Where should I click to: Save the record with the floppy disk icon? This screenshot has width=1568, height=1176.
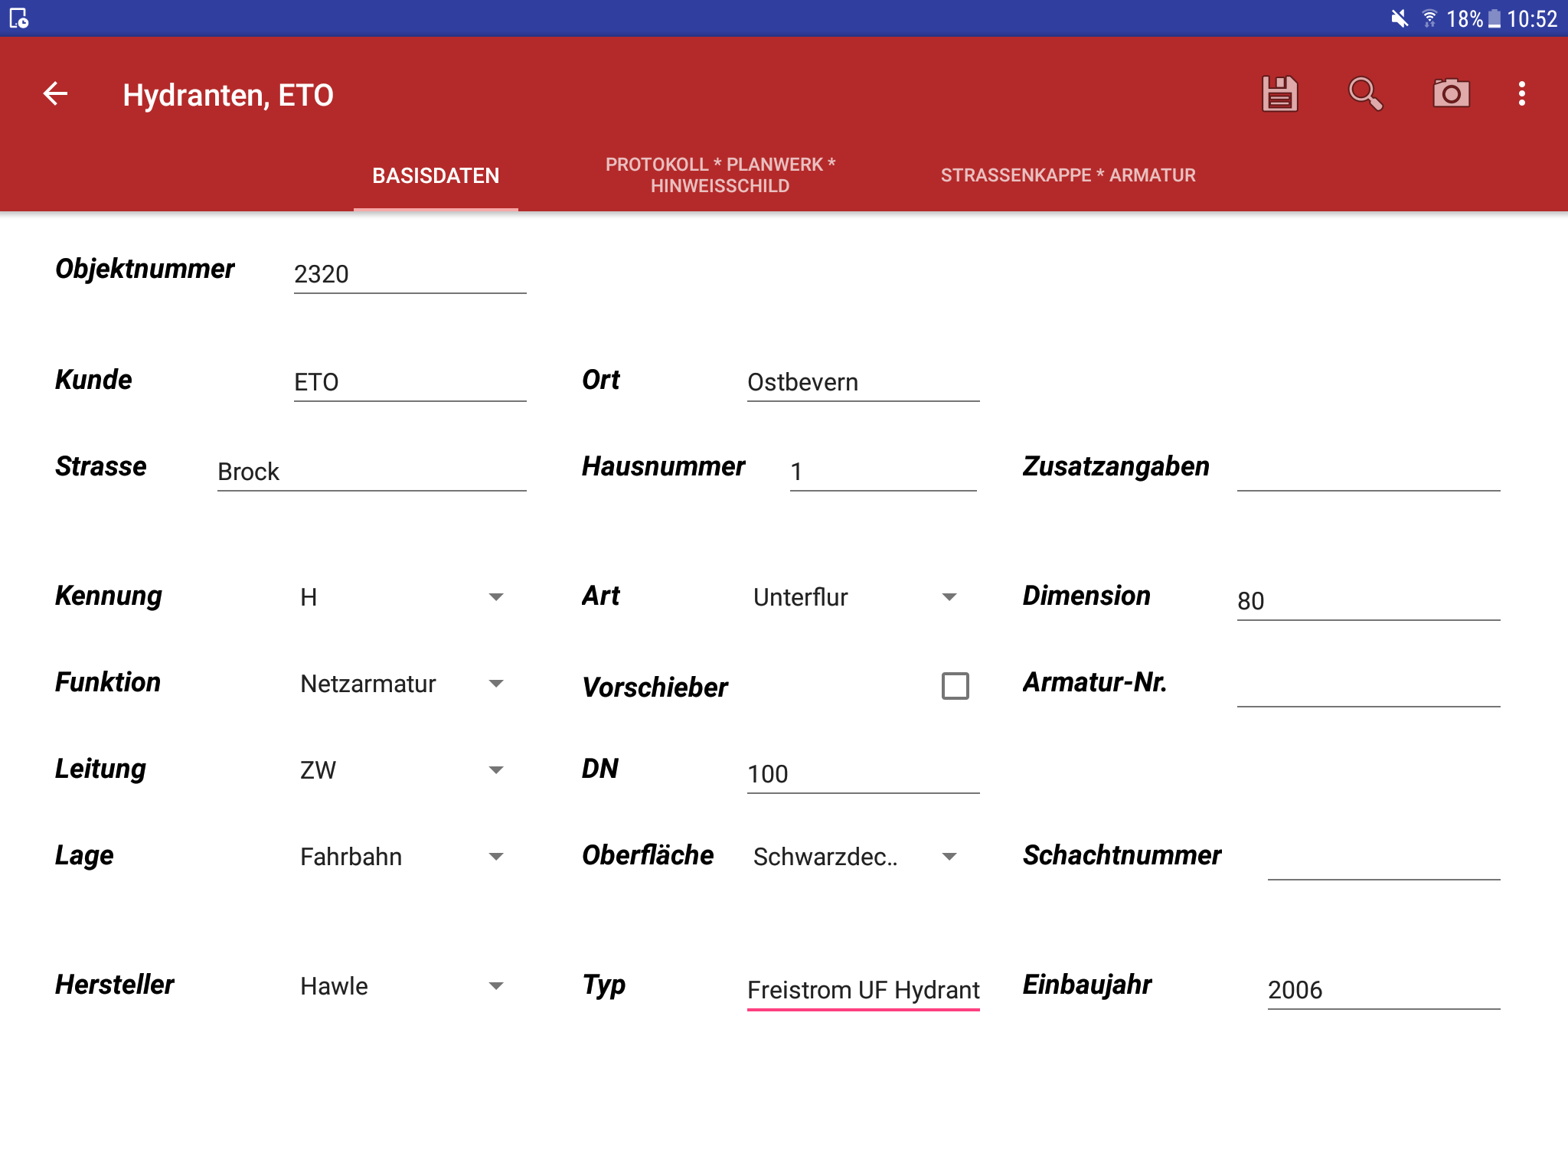pyautogui.click(x=1280, y=94)
